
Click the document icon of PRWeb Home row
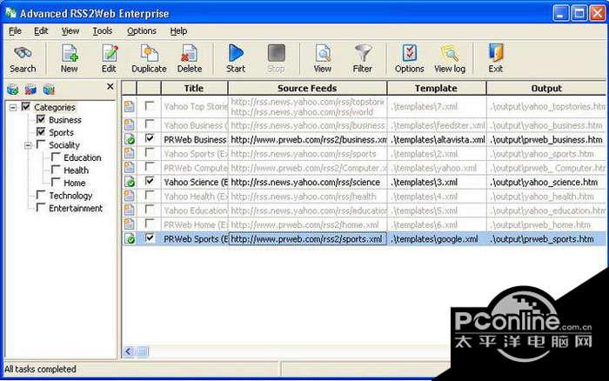pos(129,224)
